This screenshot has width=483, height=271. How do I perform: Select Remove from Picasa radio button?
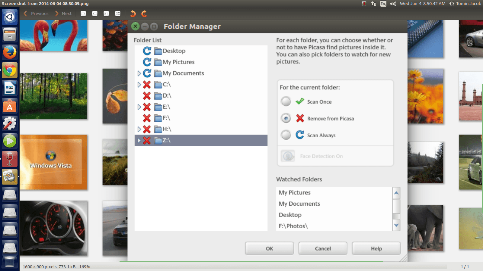click(x=286, y=118)
